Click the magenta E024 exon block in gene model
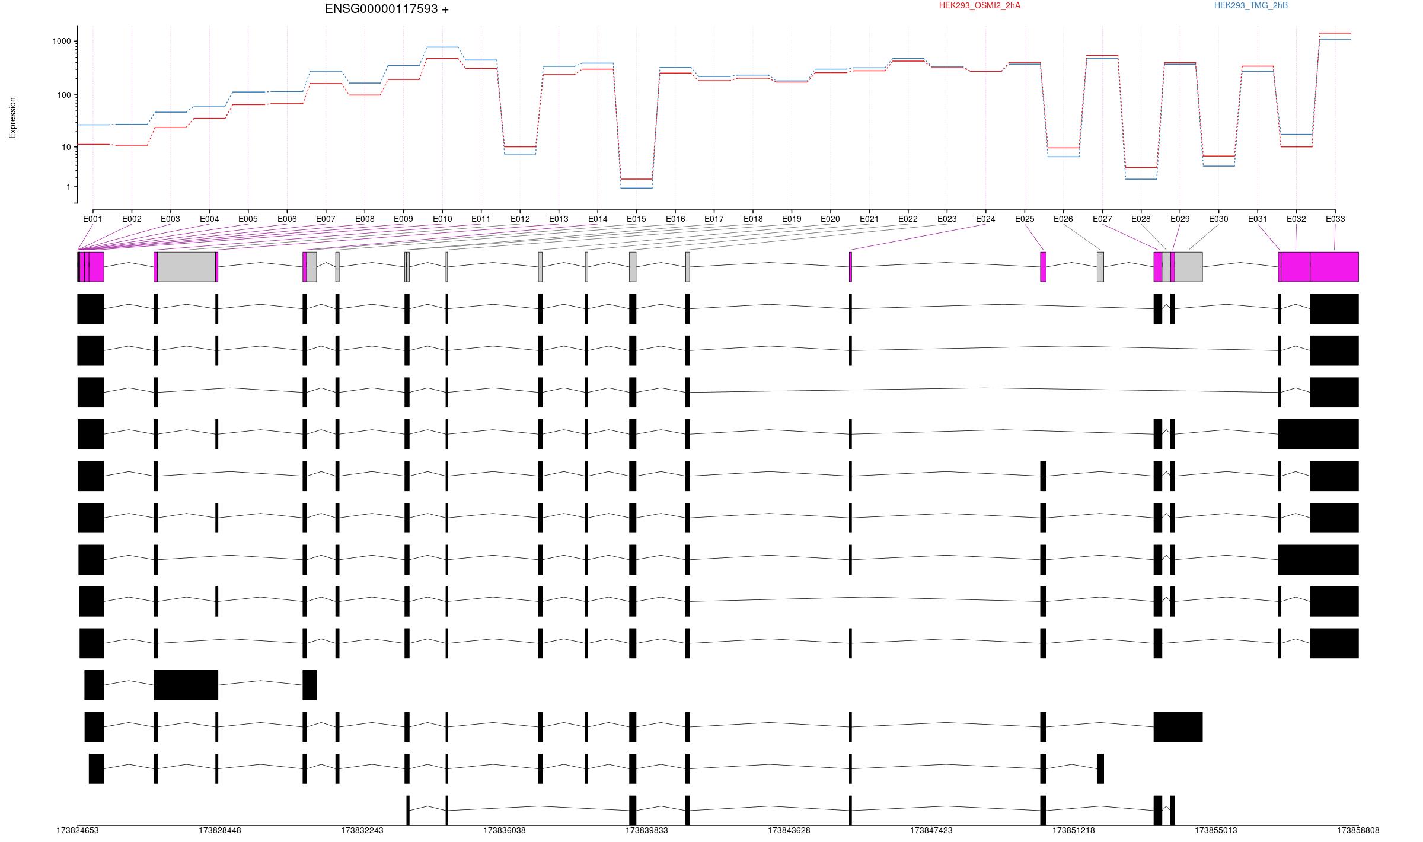The width and height of the screenshot is (1423, 842). [850, 267]
